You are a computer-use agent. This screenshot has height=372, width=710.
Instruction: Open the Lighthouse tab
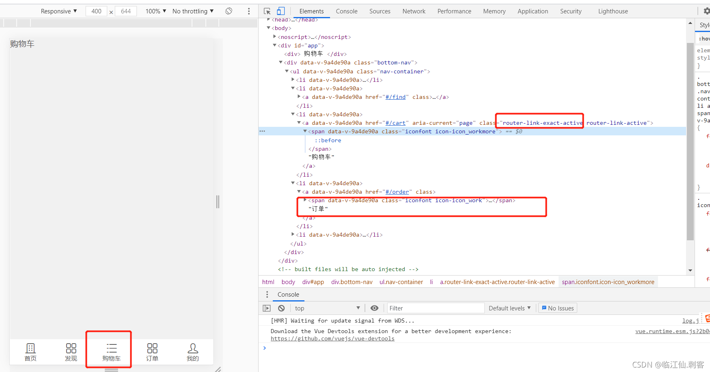point(613,11)
